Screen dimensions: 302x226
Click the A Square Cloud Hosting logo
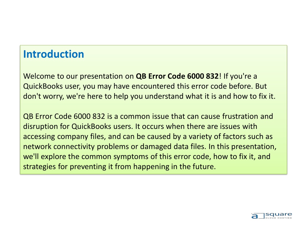click(272, 215)
